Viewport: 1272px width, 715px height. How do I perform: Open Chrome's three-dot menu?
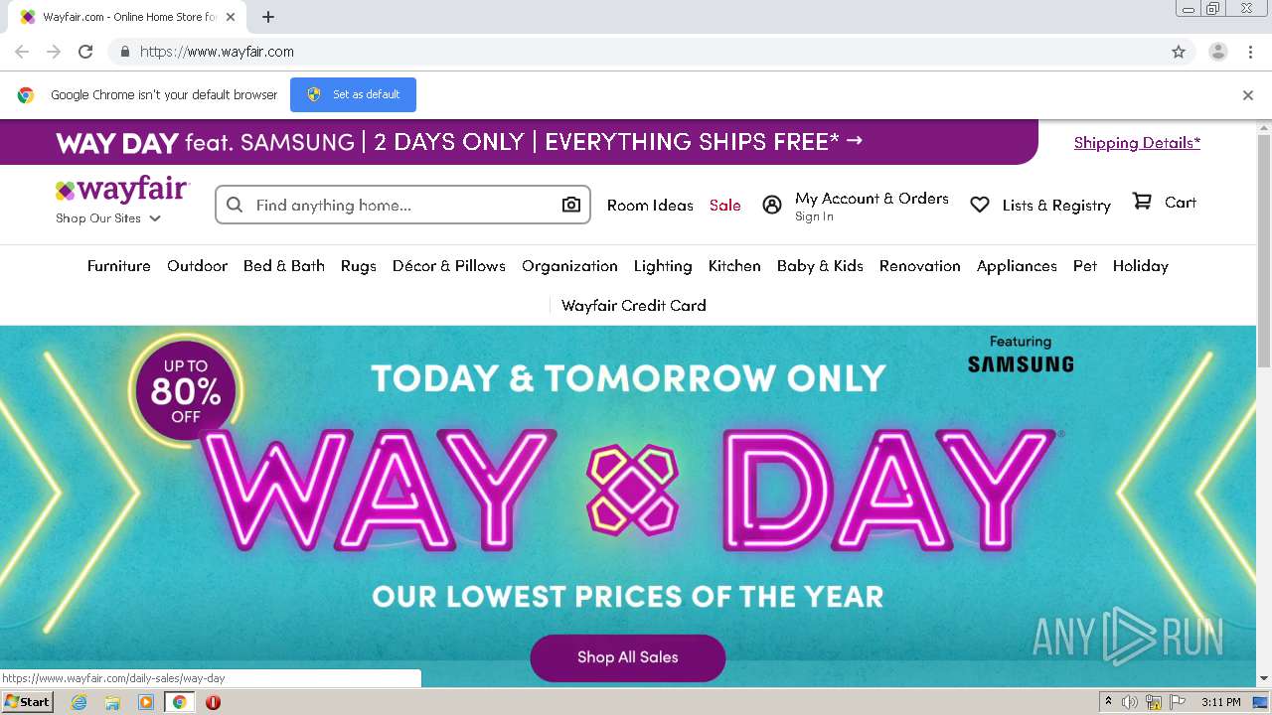point(1250,52)
